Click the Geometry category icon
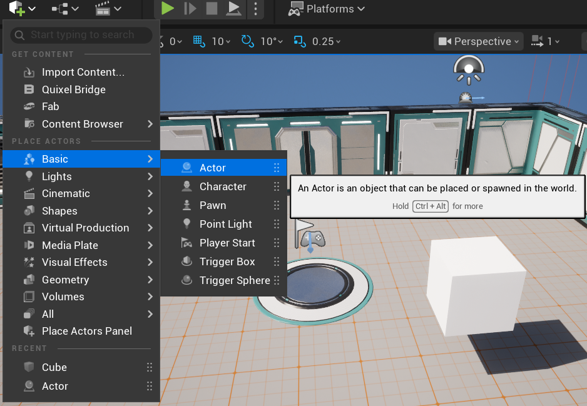This screenshot has width=587, height=406. pos(29,279)
